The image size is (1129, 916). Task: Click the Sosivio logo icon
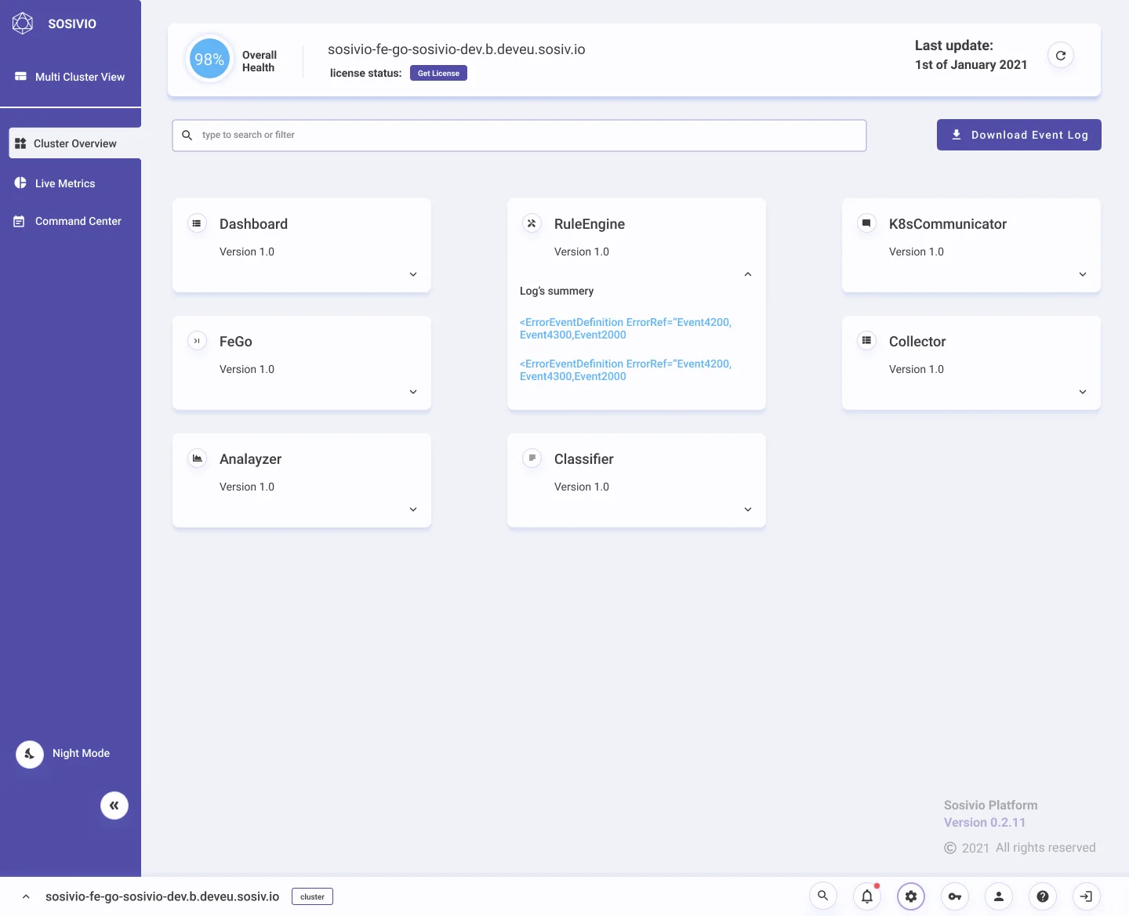[23, 24]
